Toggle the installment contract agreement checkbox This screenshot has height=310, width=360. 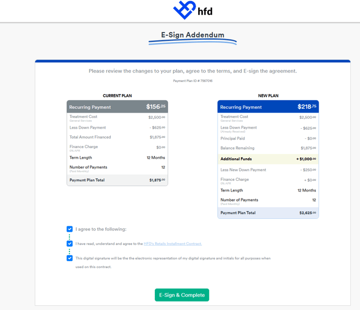[69, 243]
